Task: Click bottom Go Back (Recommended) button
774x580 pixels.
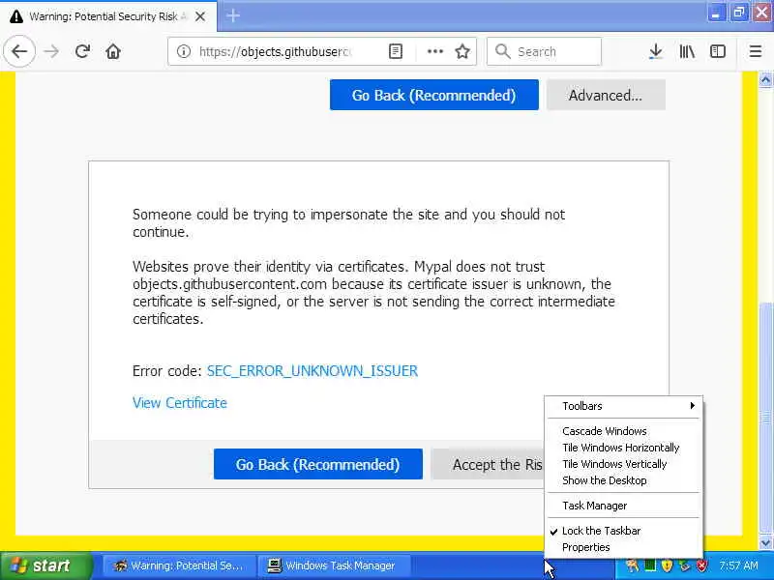Action: 318,464
